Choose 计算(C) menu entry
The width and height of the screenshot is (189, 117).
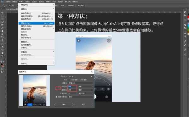(37, 47)
